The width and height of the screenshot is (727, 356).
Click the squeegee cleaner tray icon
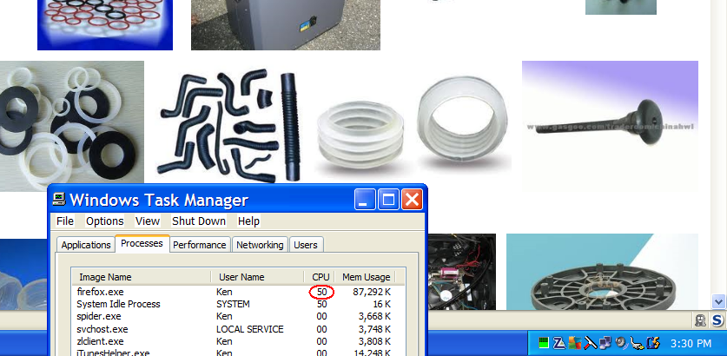click(x=590, y=343)
